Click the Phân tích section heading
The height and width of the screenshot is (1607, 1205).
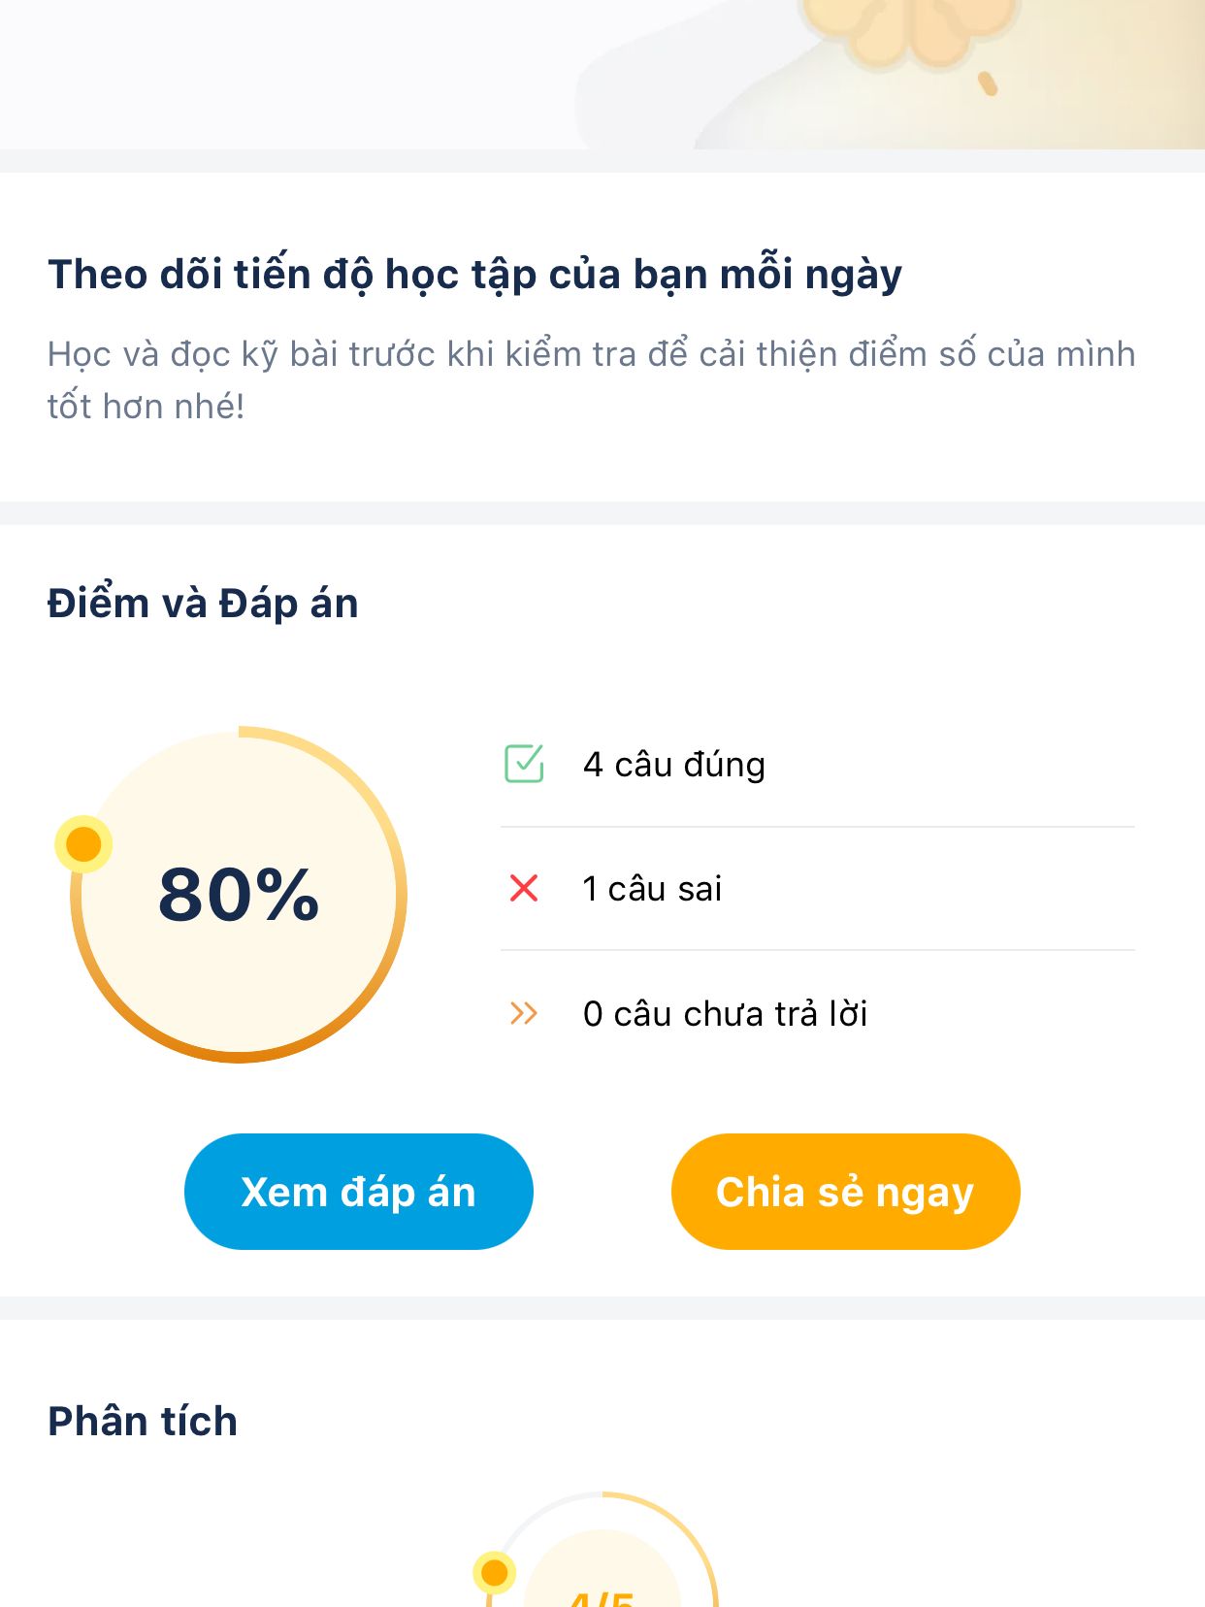pos(143,1421)
